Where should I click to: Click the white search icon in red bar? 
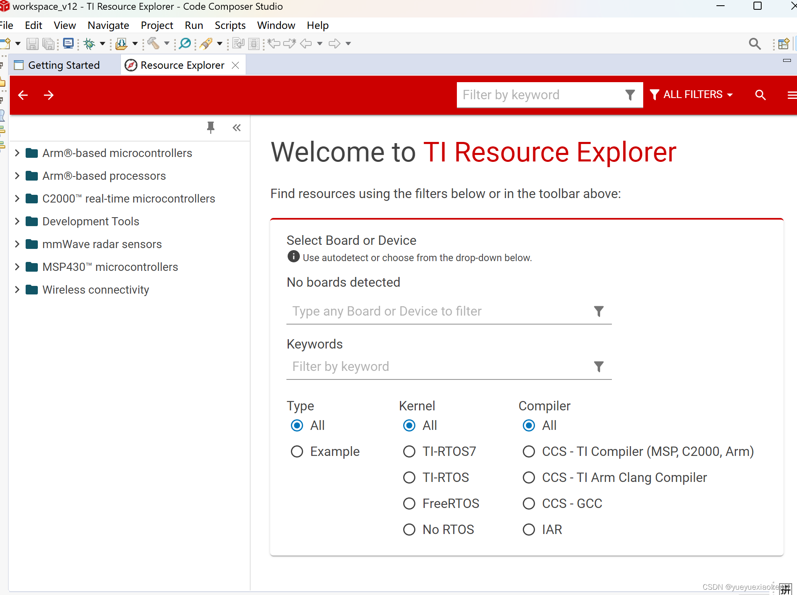(760, 95)
